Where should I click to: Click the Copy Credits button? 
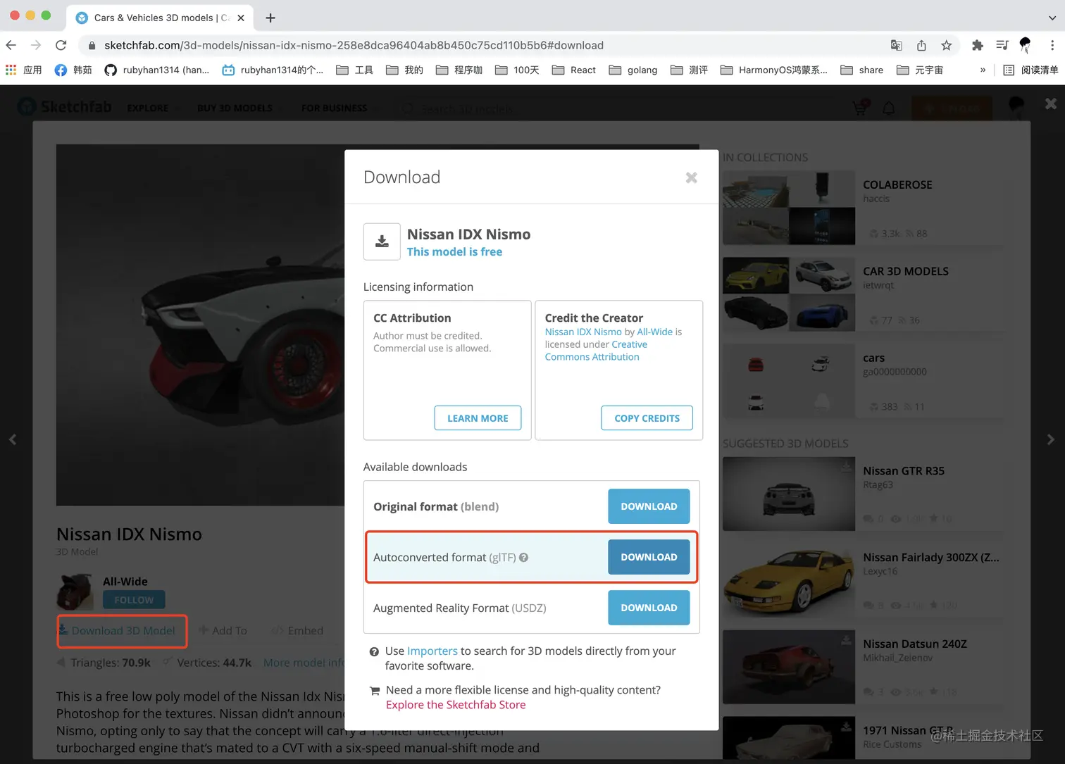point(647,418)
